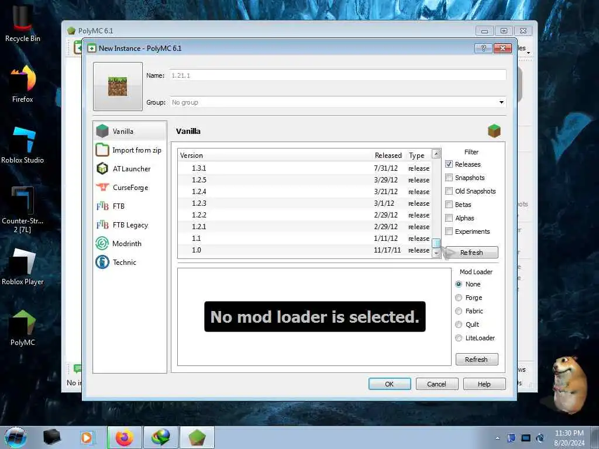The width and height of the screenshot is (599, 449).
Task: Enable the Old Snapshots filter
Action: [449, 191]
